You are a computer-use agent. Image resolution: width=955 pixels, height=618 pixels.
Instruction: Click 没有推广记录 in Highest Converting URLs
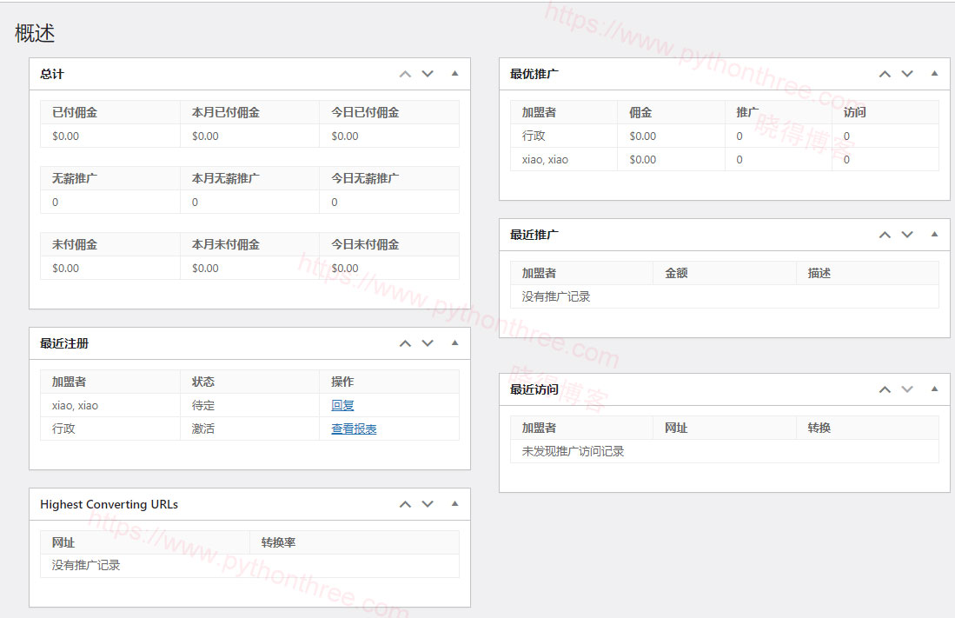[x=86, y=565]
